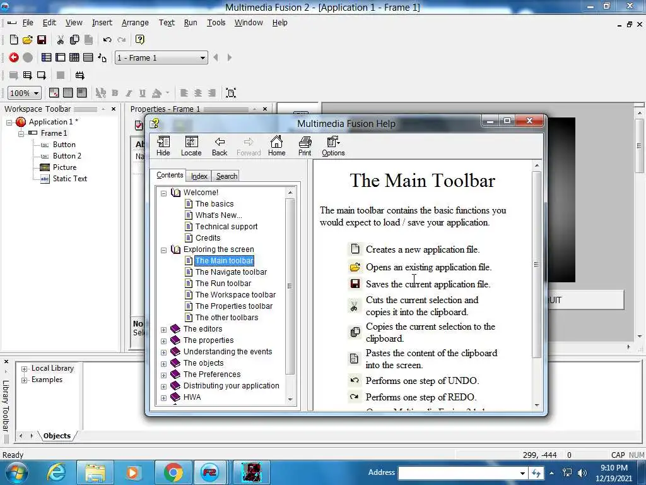Viewport: 646px width, 485px height.
Task: Go to next frame using right arrow
Action: pos(230,57)
